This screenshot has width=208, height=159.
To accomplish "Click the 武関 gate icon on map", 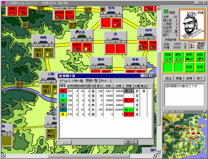I will 25,25.
